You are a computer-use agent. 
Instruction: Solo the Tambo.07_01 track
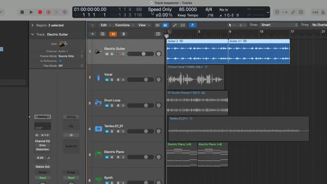coord(112,131)
